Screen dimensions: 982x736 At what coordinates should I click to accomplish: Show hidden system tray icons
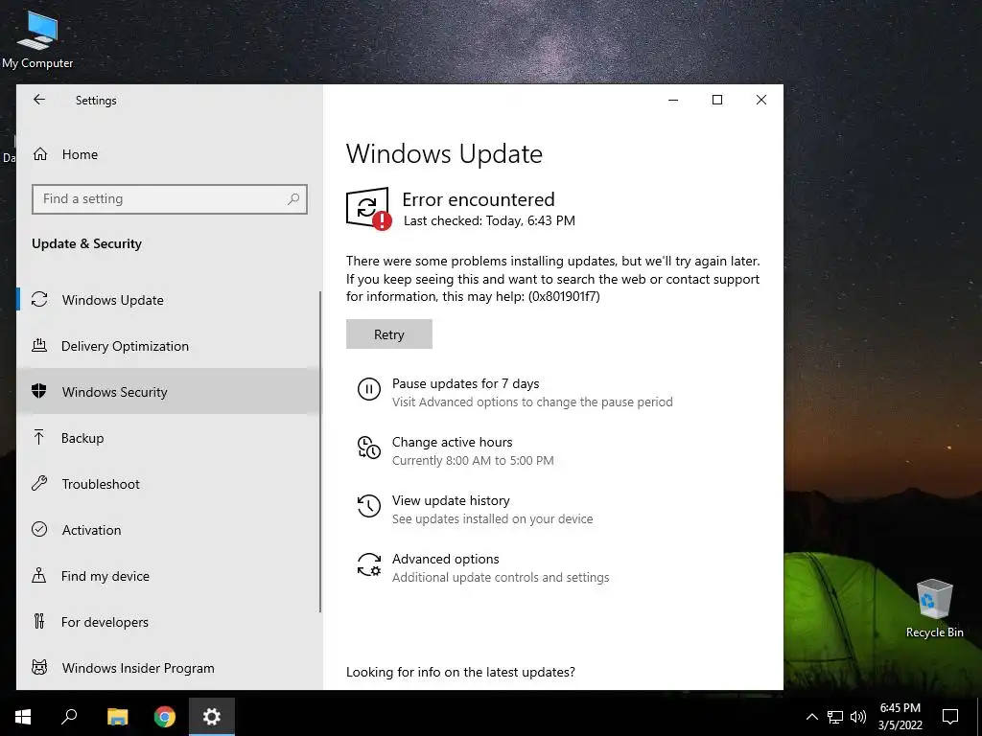811,717
